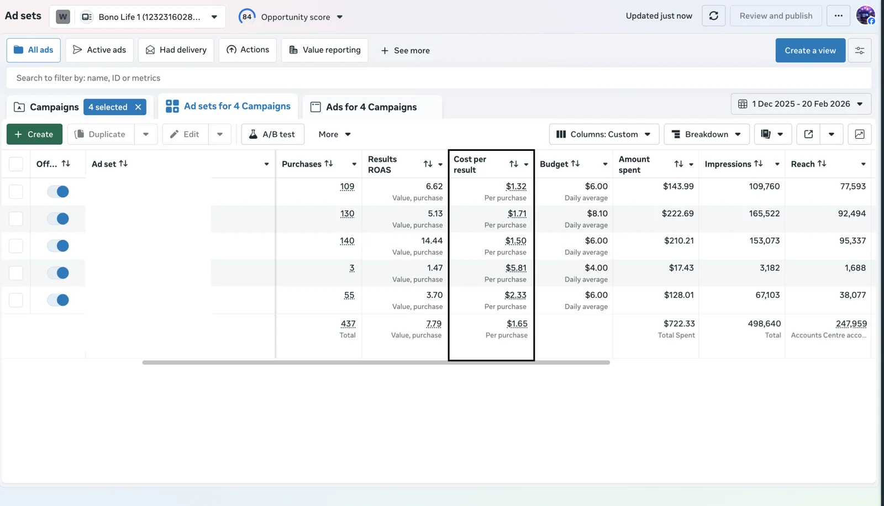Screen dimensions: 884x506
Task: Select the Had delivery view tab
Action: coord(176,50)
